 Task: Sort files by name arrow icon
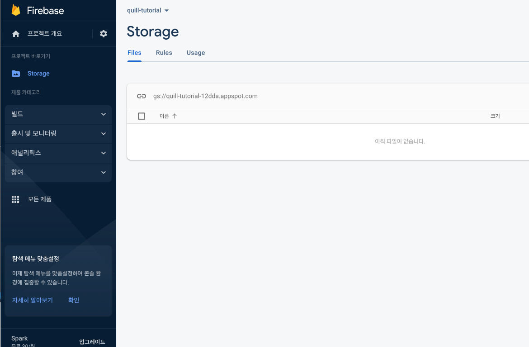(175, 116)
